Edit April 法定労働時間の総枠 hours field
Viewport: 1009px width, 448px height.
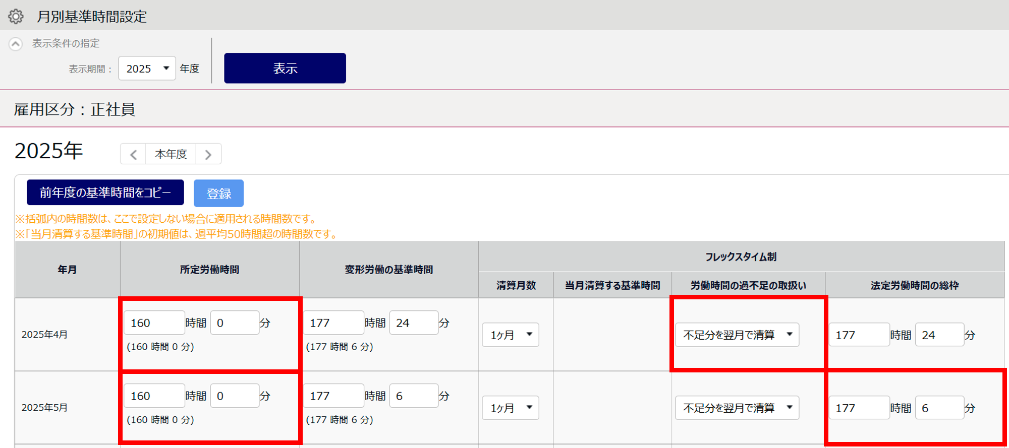coord(859,335)
